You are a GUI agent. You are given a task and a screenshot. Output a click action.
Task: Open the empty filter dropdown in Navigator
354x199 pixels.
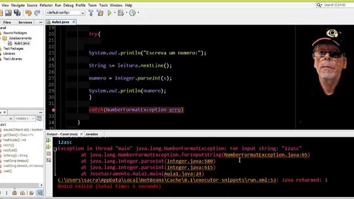pyautogui.click(x=24, y=118)
